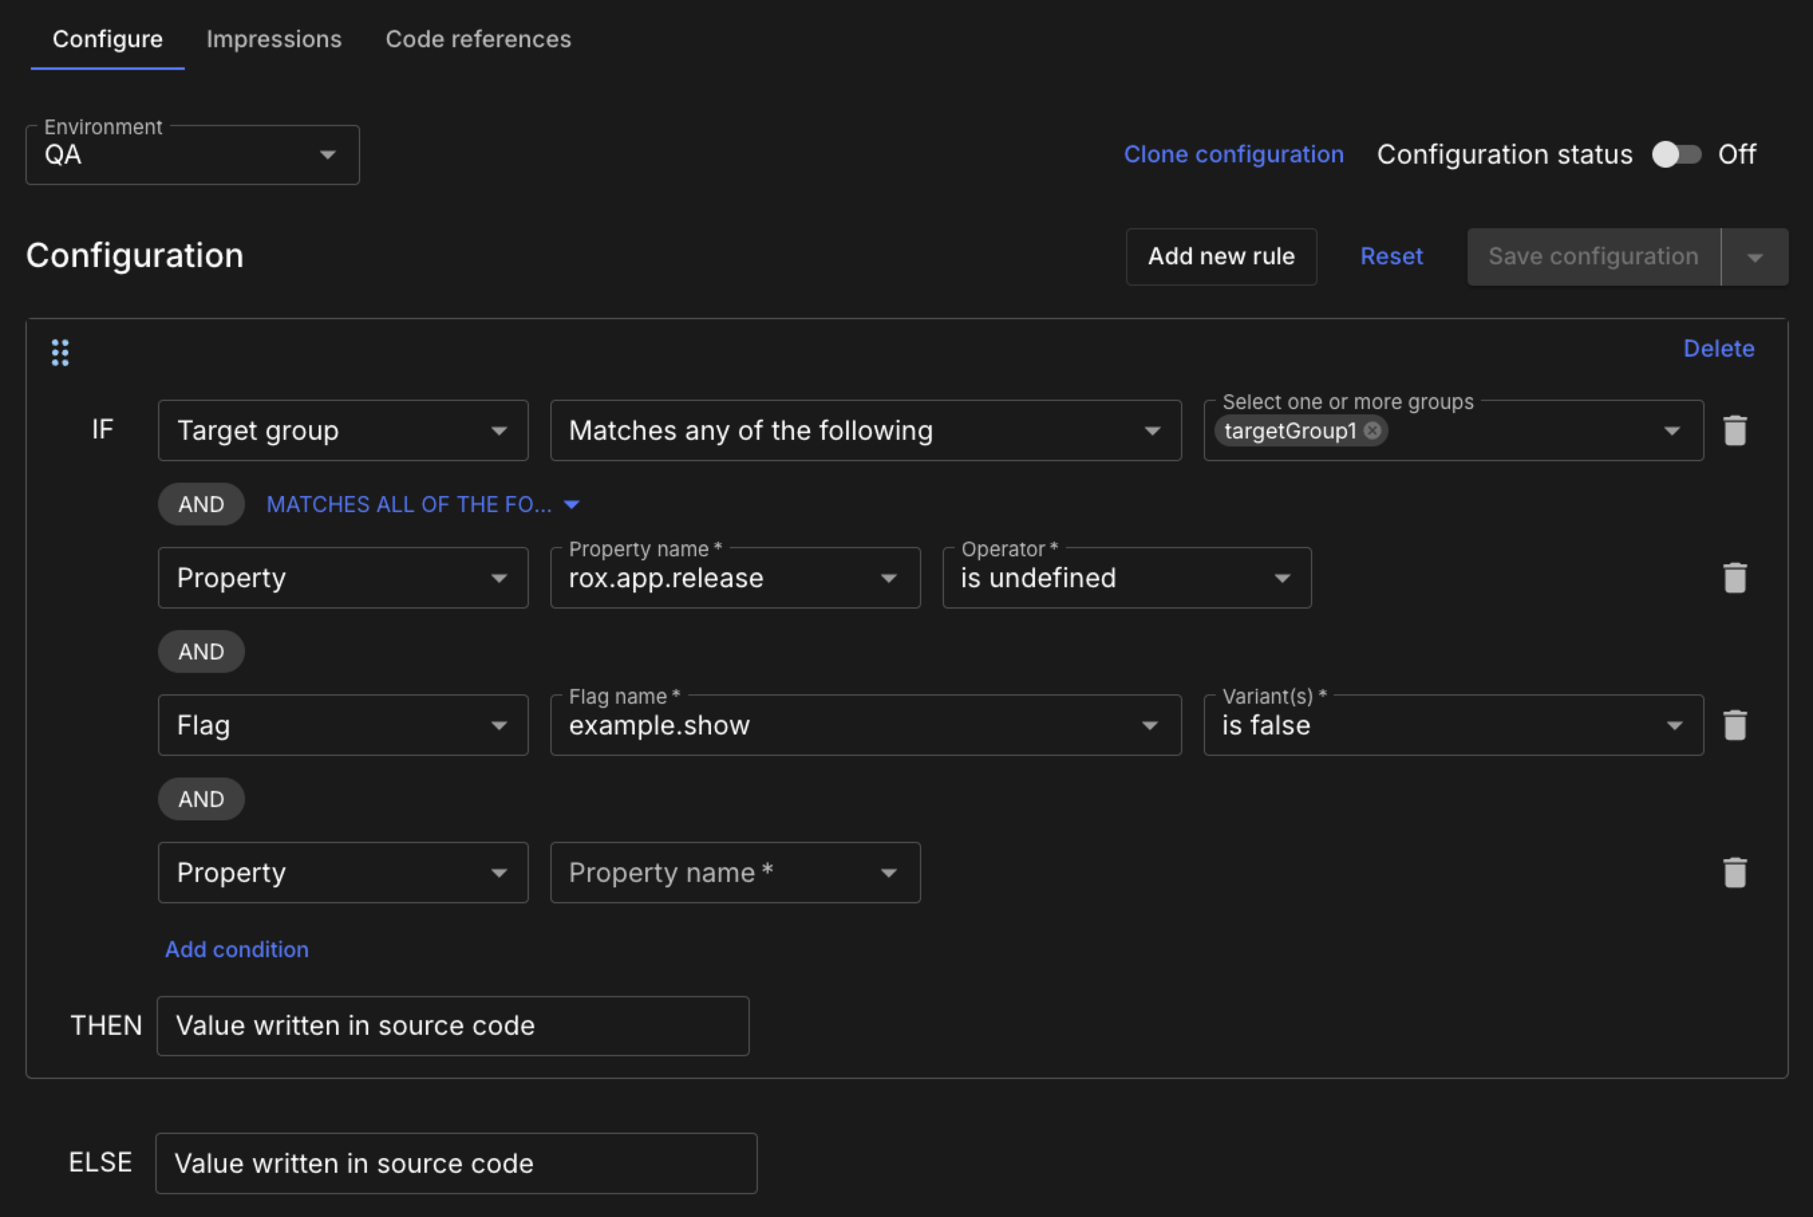Click the rule drag handle dots icon
The image size is (1813, 1217).
60,352
